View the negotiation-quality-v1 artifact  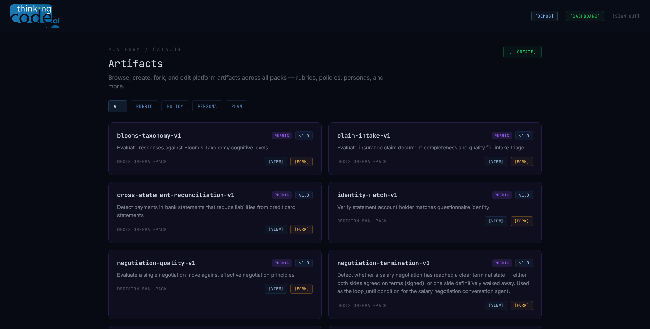point(276,289)
